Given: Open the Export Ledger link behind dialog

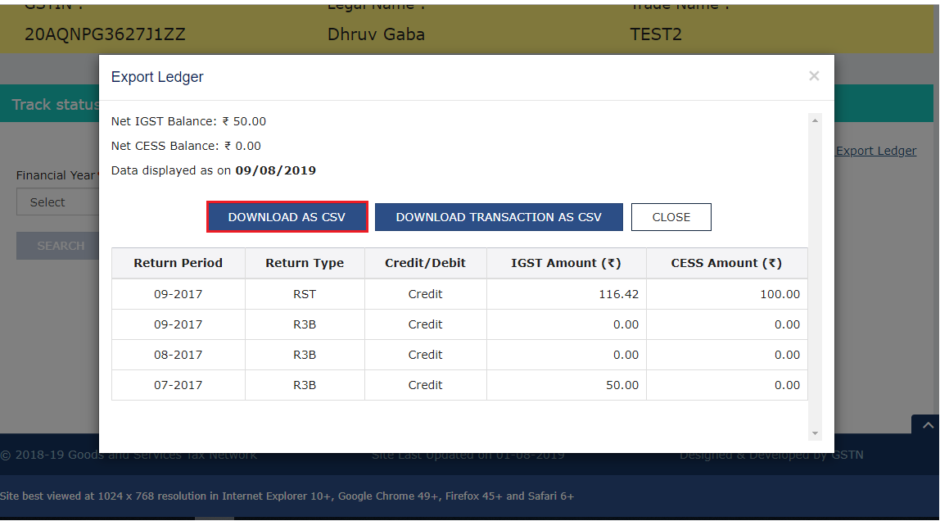Looking at the screenshot, I should pyautogui.click(x=876, y=151).
